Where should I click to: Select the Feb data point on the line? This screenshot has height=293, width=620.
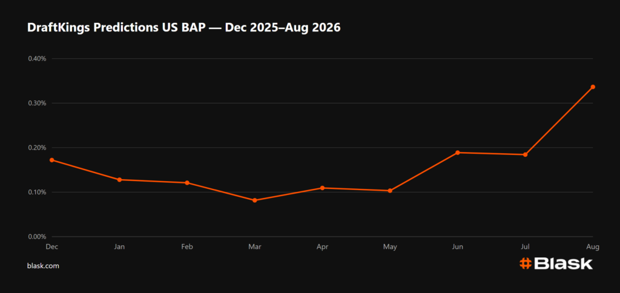click(187, 183)
